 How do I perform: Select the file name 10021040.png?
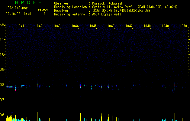pos(17,8)
